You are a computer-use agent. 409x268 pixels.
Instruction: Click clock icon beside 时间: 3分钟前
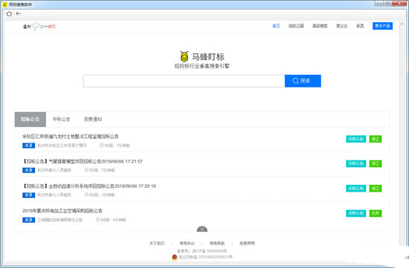(86, 195)
